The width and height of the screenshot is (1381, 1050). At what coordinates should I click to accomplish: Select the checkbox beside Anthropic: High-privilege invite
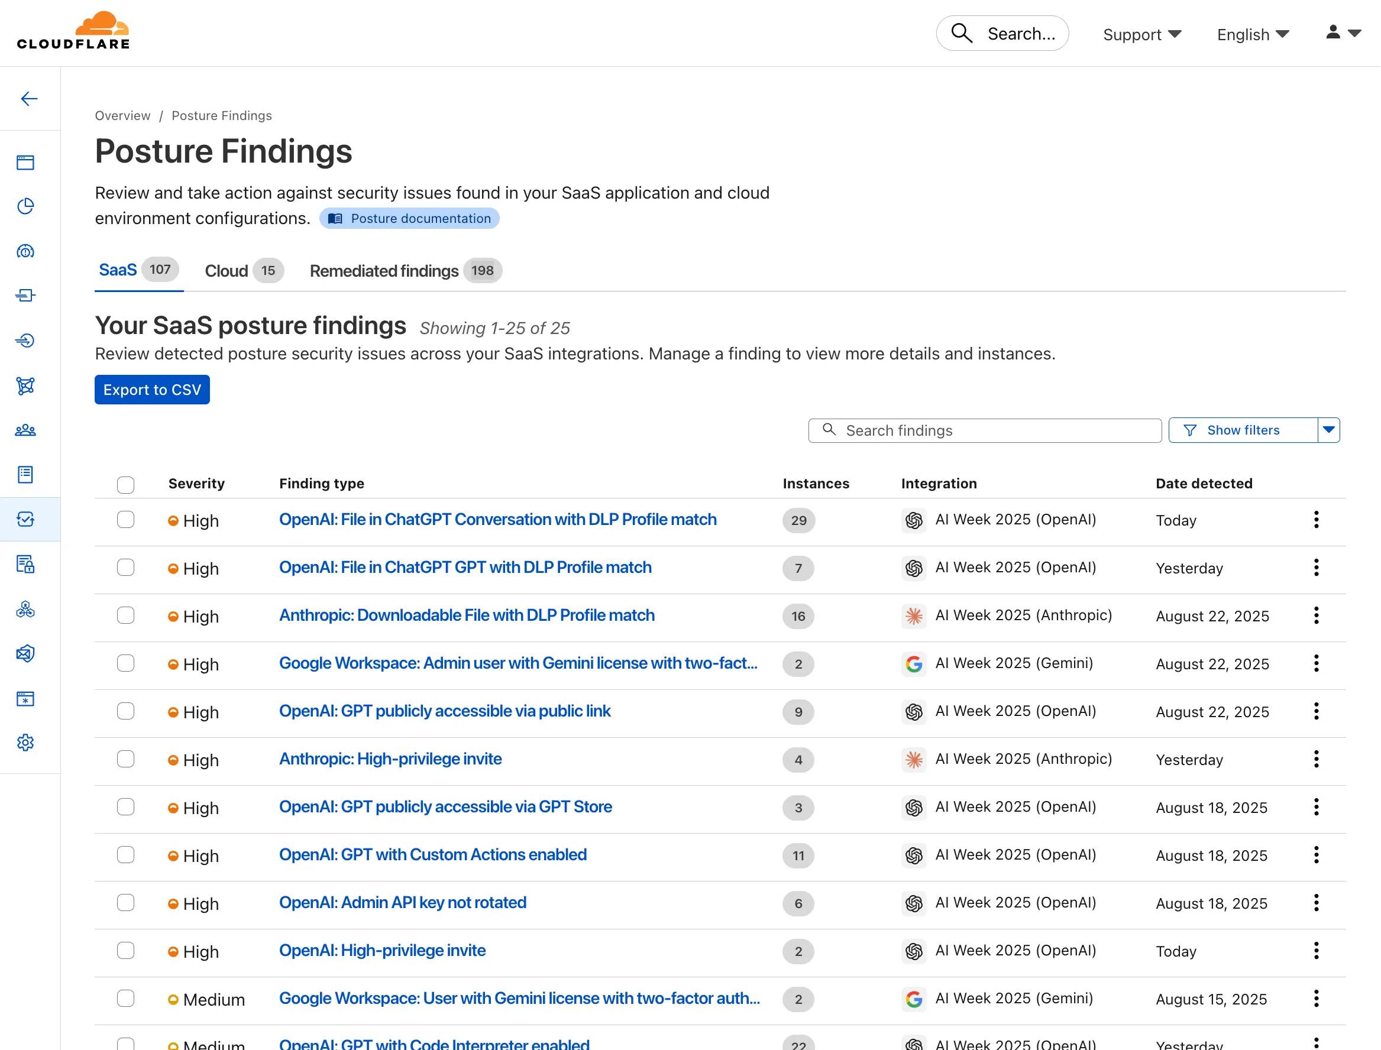pyautogui.click(x=125, y=759)
